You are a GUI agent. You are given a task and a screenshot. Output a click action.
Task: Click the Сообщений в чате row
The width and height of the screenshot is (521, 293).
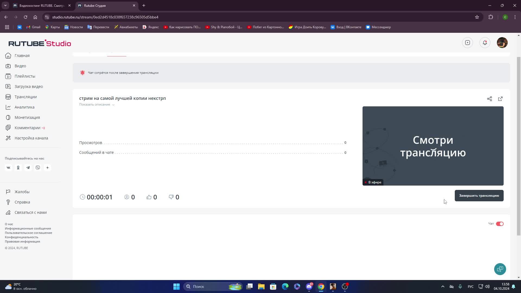[x=213, y=153]
